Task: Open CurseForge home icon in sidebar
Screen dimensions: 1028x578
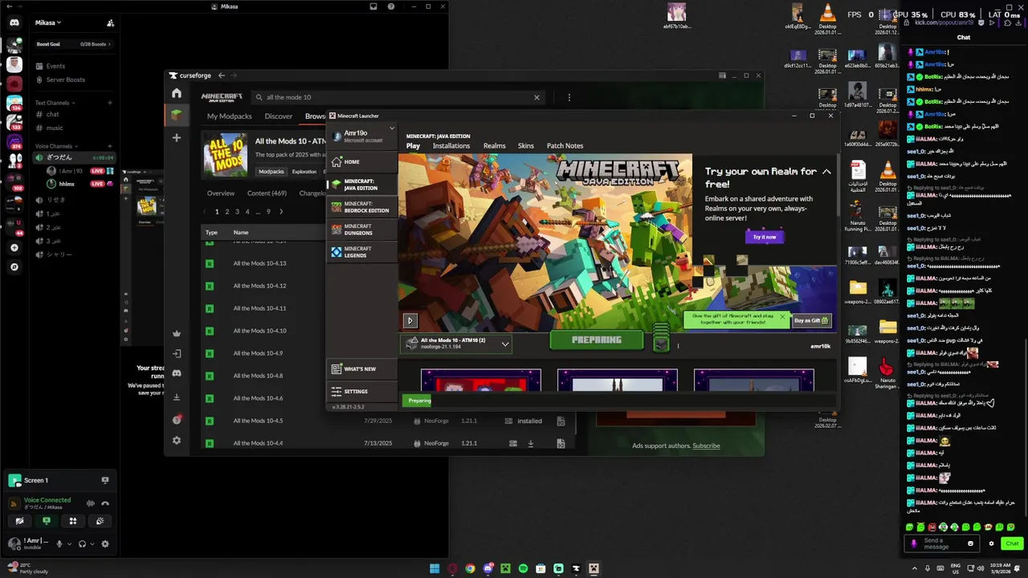Action: tap(177, 93)
